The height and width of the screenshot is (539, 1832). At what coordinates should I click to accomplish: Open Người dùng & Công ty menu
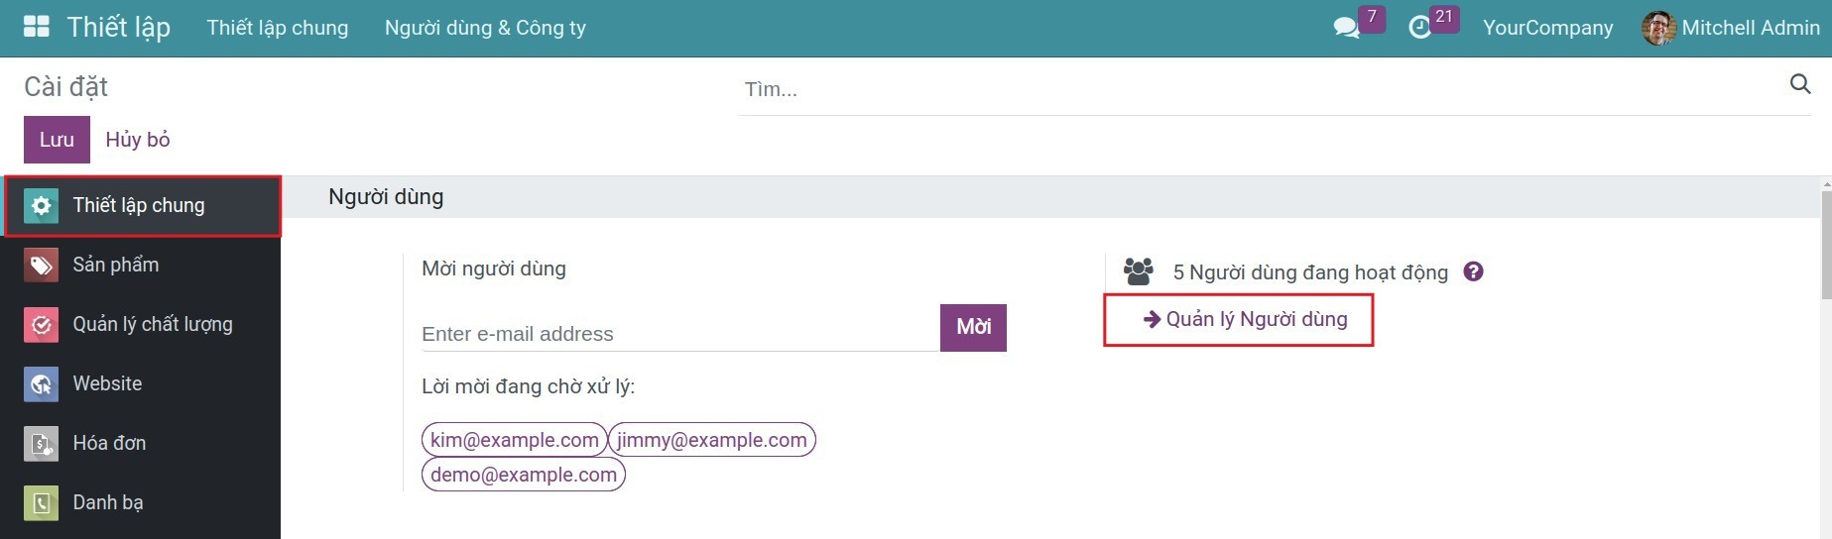(485, 28)
